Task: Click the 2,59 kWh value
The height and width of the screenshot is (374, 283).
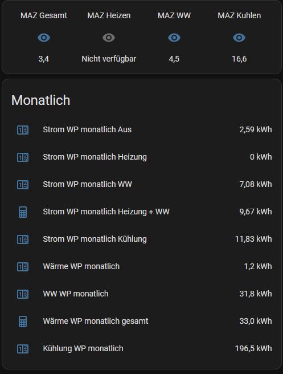Action: click(x=255, y=129)
